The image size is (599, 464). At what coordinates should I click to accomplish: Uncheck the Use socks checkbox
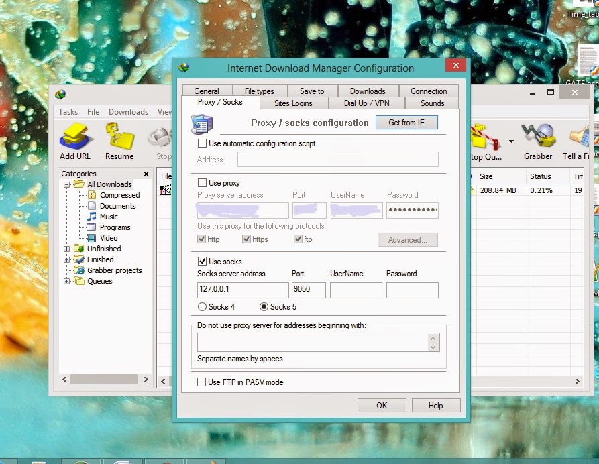(202, 262)
